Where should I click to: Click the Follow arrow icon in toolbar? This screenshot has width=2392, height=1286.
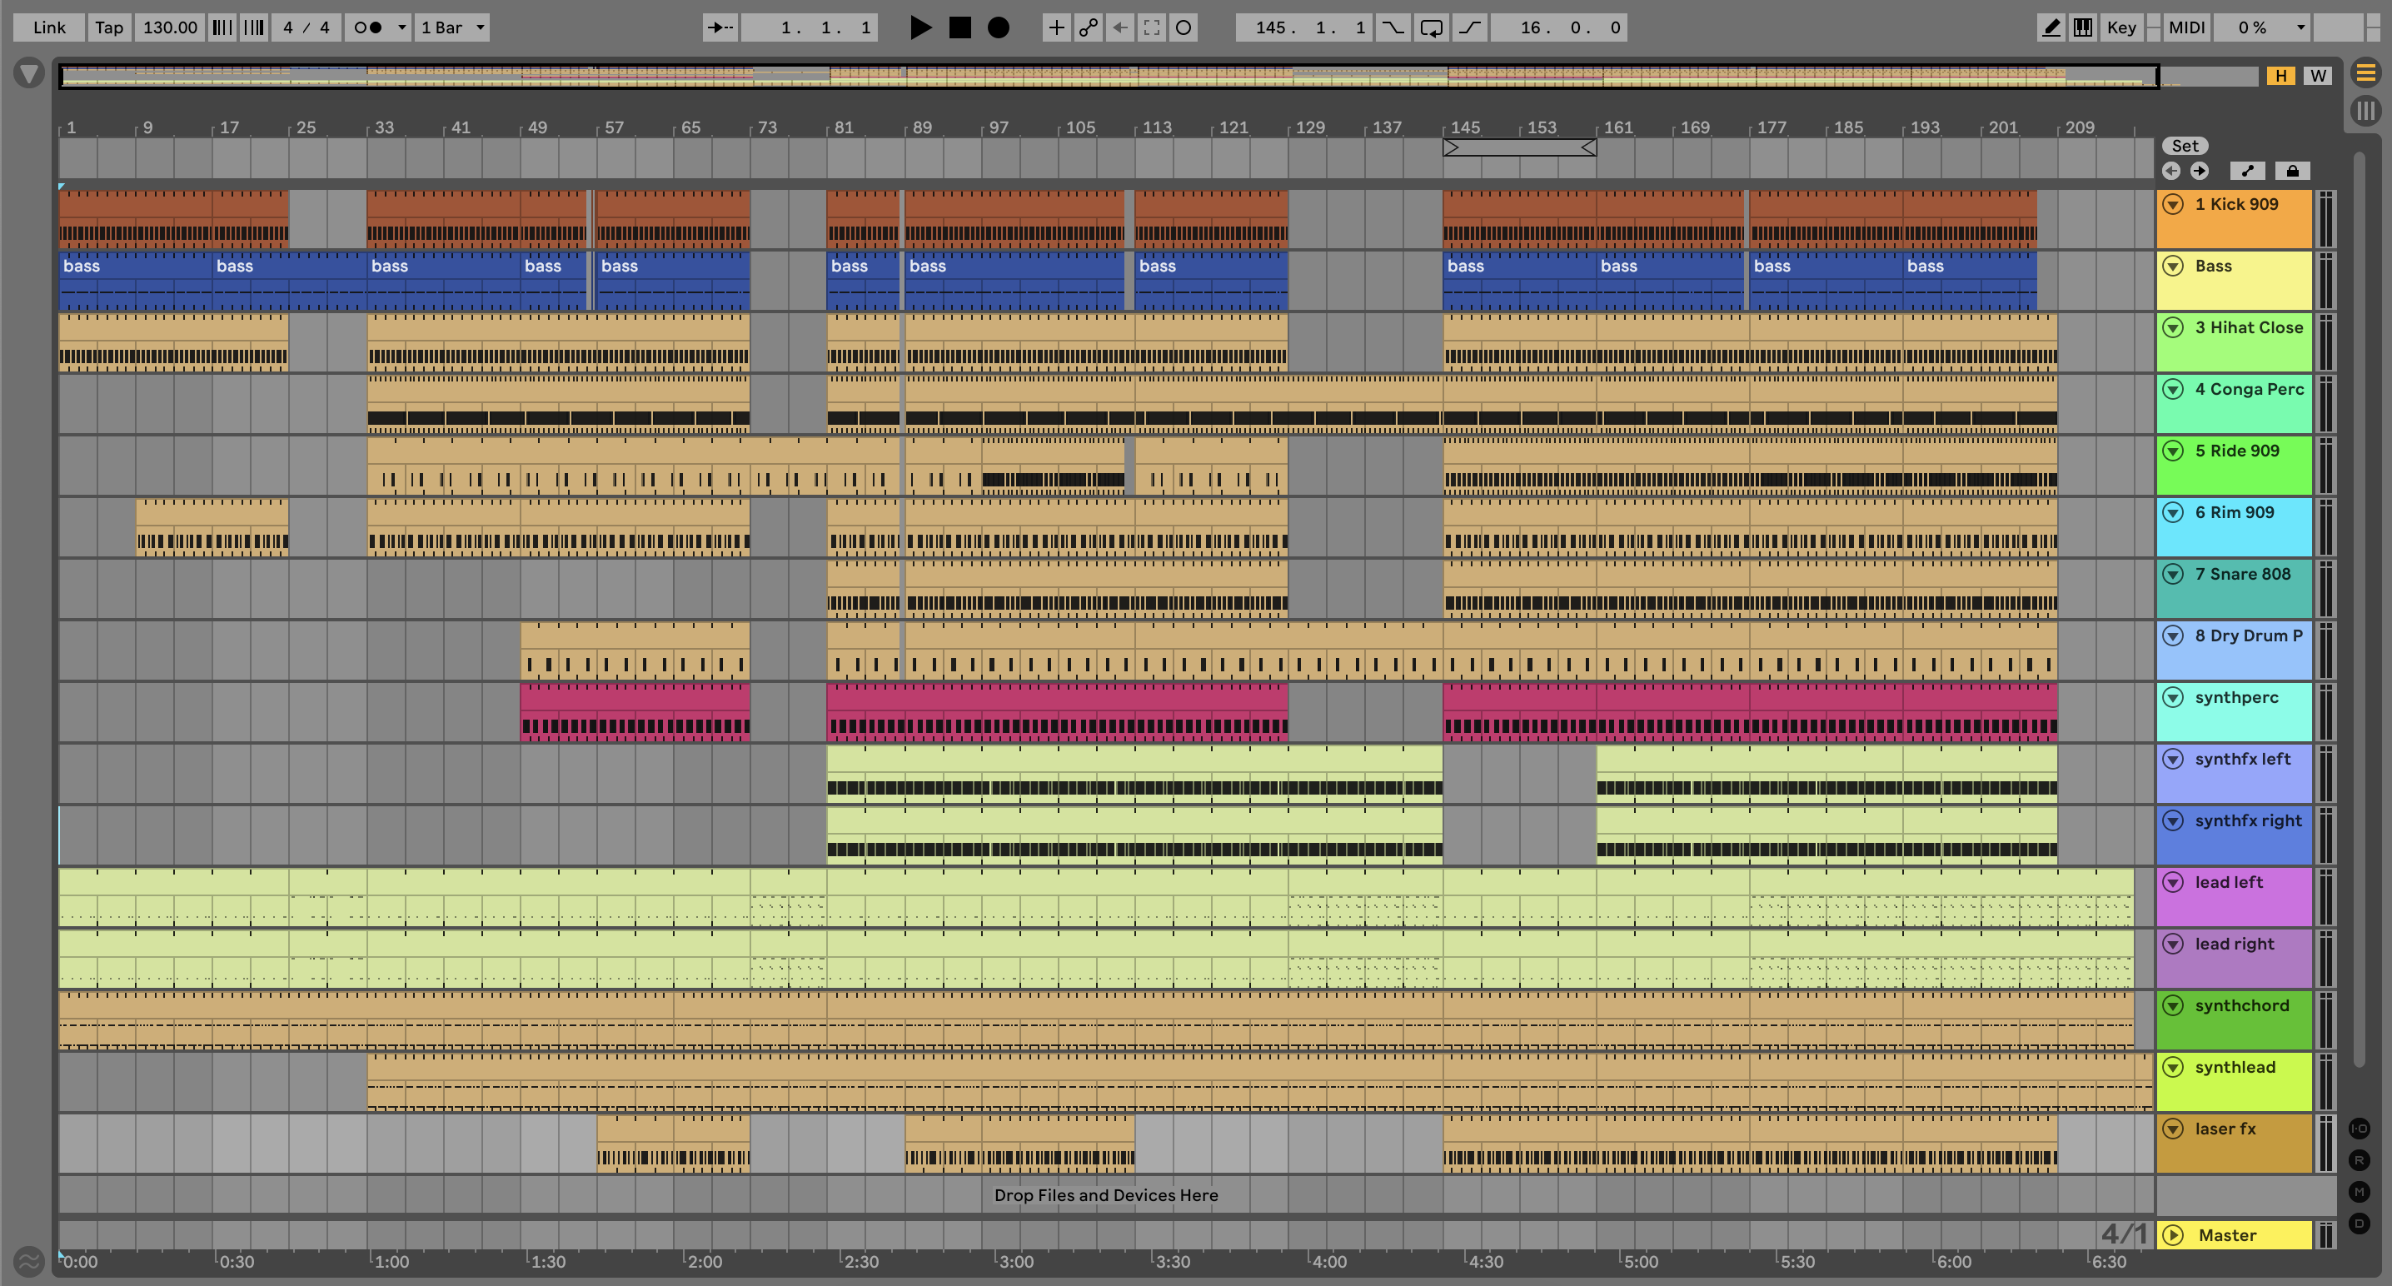click(720, 27)
